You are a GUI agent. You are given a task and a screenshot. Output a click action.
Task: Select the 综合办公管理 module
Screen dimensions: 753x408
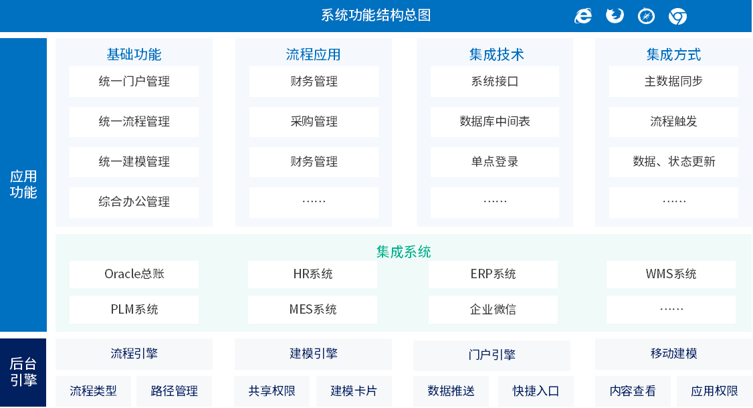coord(134,202)
